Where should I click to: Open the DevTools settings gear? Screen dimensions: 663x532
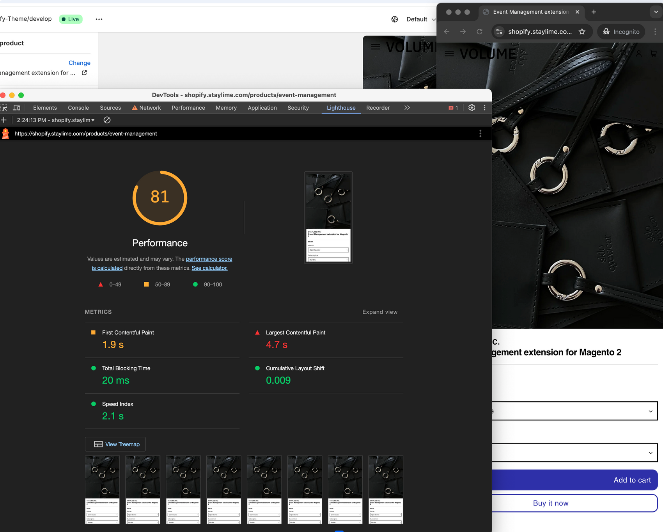pyautogui.click(x=472, y=108)
